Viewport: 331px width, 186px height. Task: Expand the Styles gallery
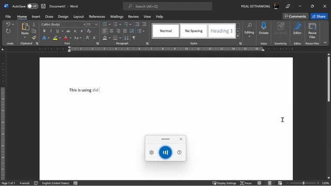(238, 36)
